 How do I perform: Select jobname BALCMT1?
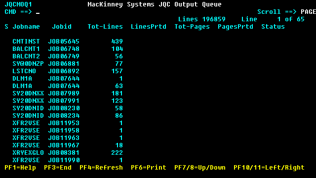(26, 49)
